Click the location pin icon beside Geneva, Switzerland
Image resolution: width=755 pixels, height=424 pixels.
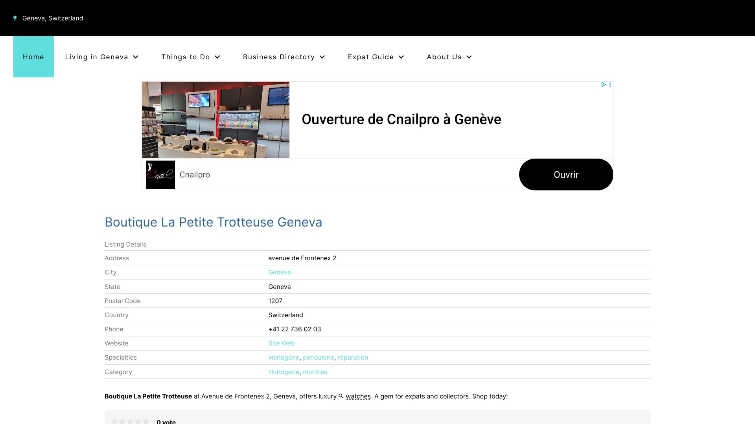15,18
